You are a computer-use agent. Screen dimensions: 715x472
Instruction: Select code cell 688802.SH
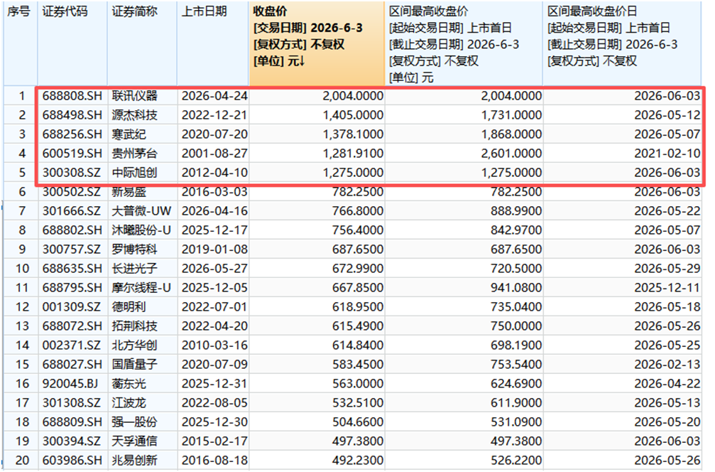pos(72,230)
